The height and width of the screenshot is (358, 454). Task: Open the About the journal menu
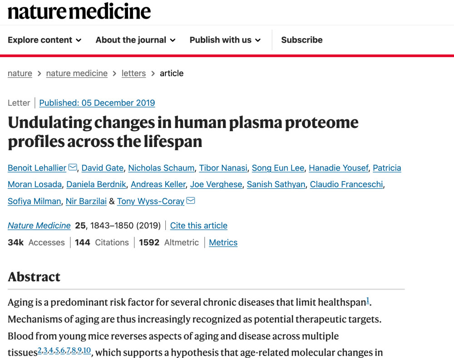pyautogui.click(x=135, y=40)
